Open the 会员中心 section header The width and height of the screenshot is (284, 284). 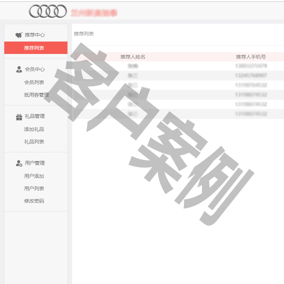tap(35, 69)
